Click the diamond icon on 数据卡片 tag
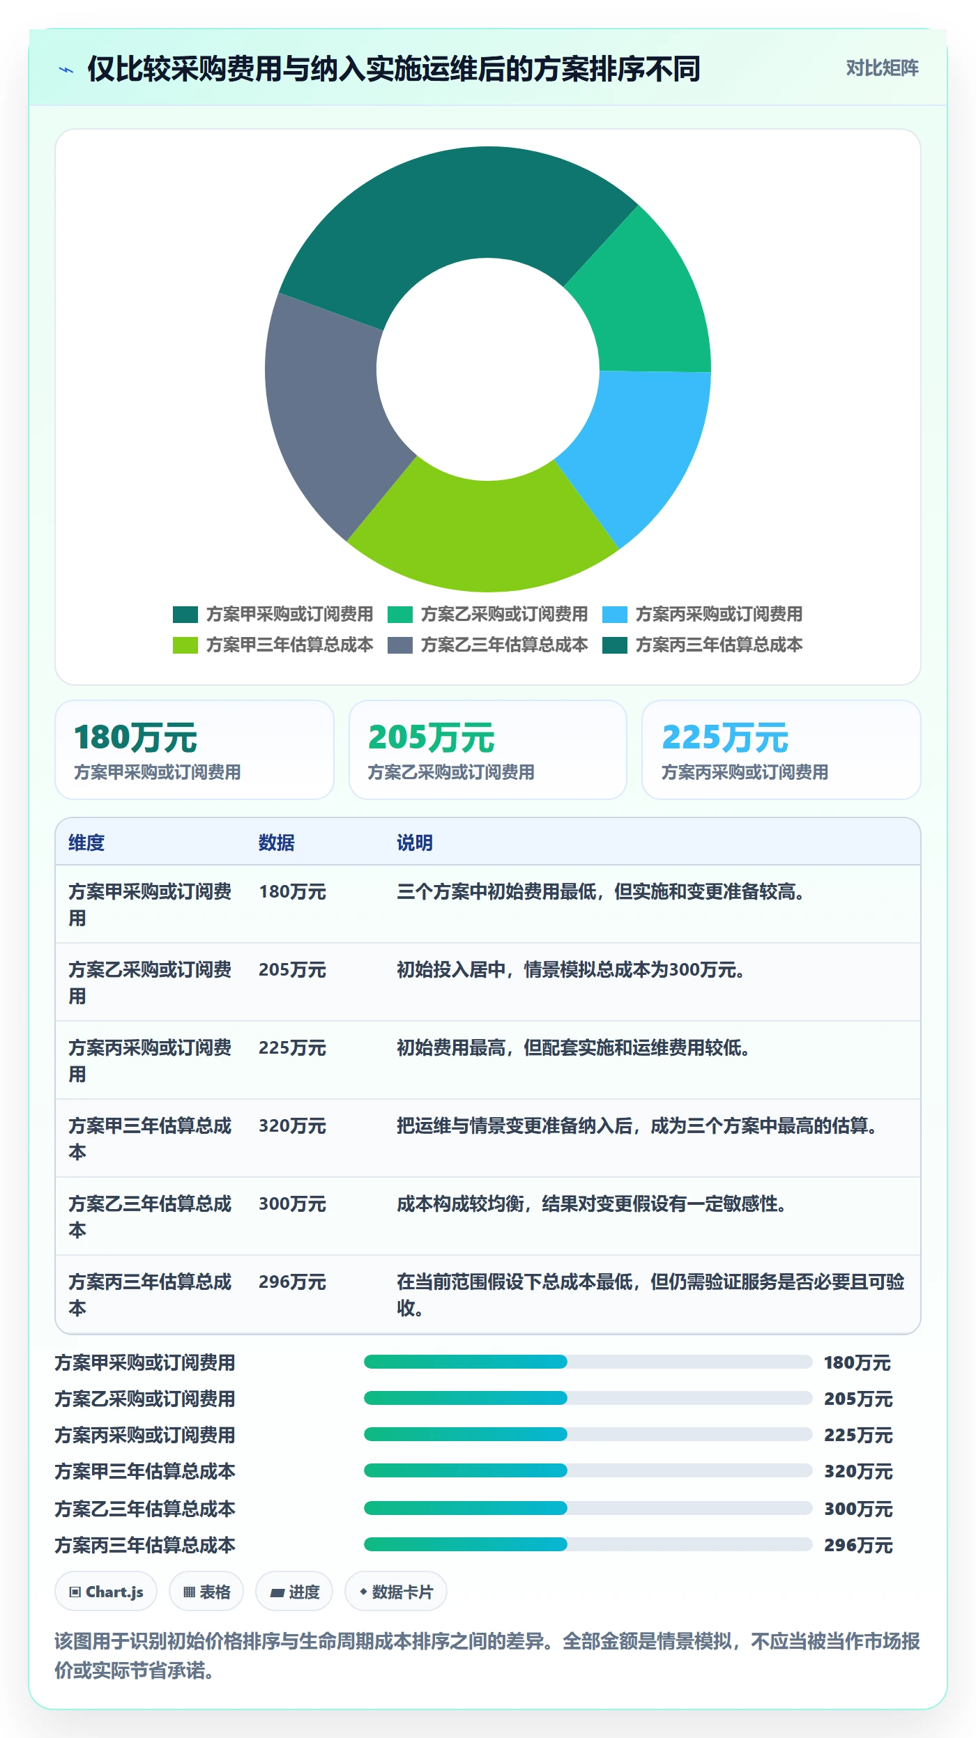The height and width of the screenshot is (1738, 976). (x=363, y=1592)
